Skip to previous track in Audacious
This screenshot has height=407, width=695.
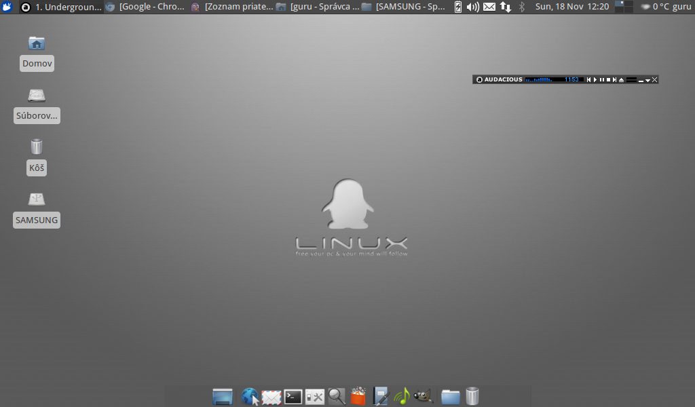click(x=588, y=80)
